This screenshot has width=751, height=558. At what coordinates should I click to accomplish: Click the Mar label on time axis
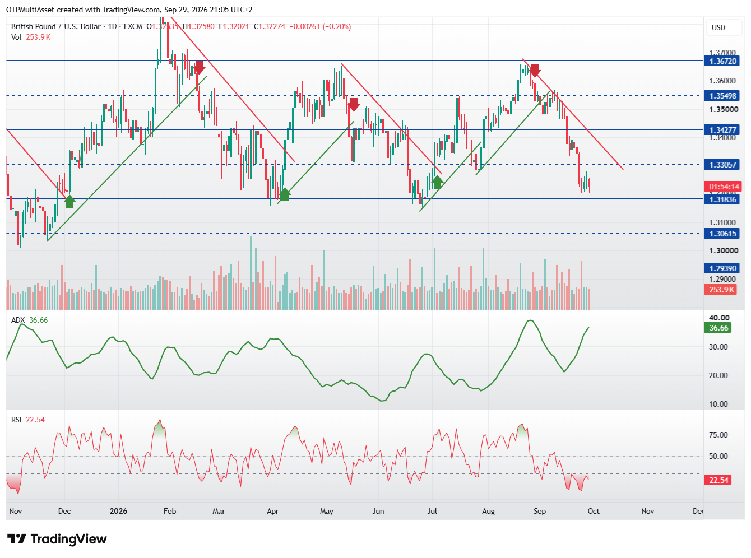[x=219, y=511]
